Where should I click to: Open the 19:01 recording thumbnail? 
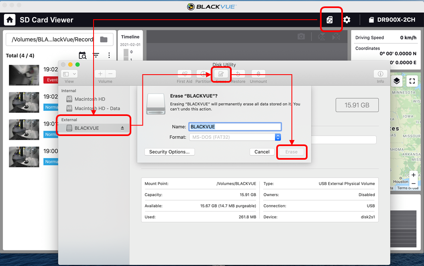[24, 130]
